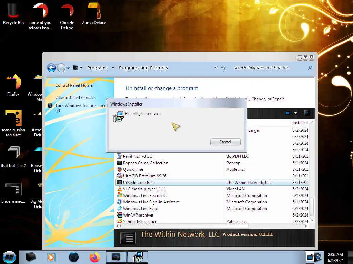The height and width of the screenshot is (264, 353).
Task: Go back with the blue Back arrow
Action: pyautogui.click(x=51, y=68)
